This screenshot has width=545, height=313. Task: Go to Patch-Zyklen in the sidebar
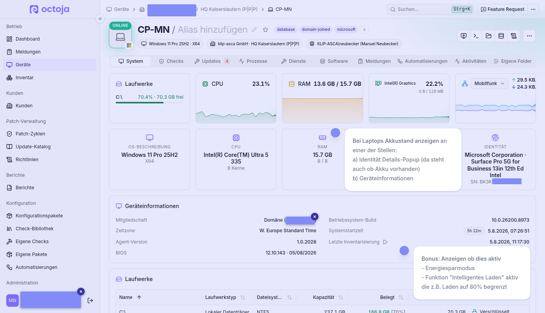(x=50, y=134)
